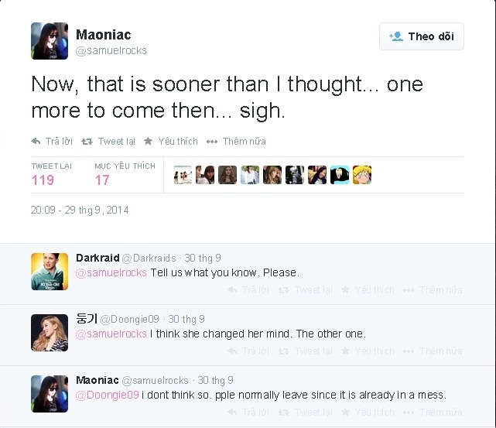Open the tweet timestamp 20:09 - 29 thg 9, 2014
This screenshot has width=496, height=428.
(80, 210)
